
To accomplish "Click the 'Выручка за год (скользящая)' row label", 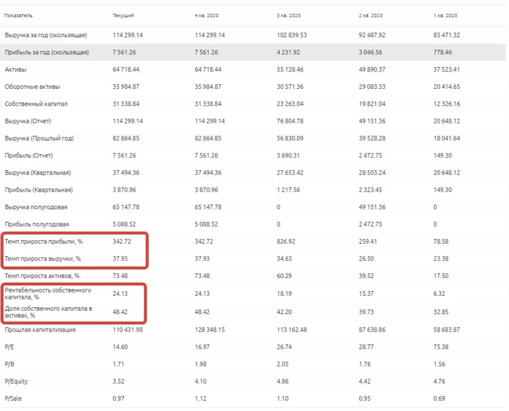I will tap(46, 35).
